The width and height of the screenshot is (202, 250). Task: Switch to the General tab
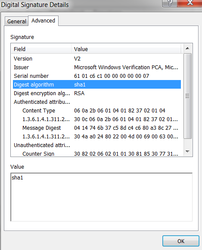point(16,21)
